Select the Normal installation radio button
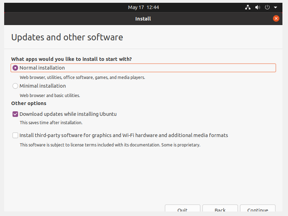The height and width of the screenshot is (216, 288). tap(15, 68)
